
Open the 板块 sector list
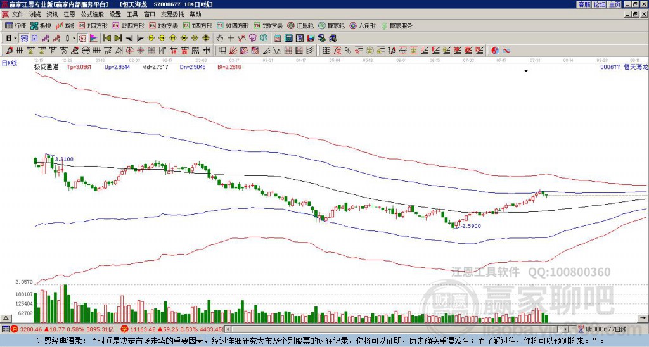[41, 25]
